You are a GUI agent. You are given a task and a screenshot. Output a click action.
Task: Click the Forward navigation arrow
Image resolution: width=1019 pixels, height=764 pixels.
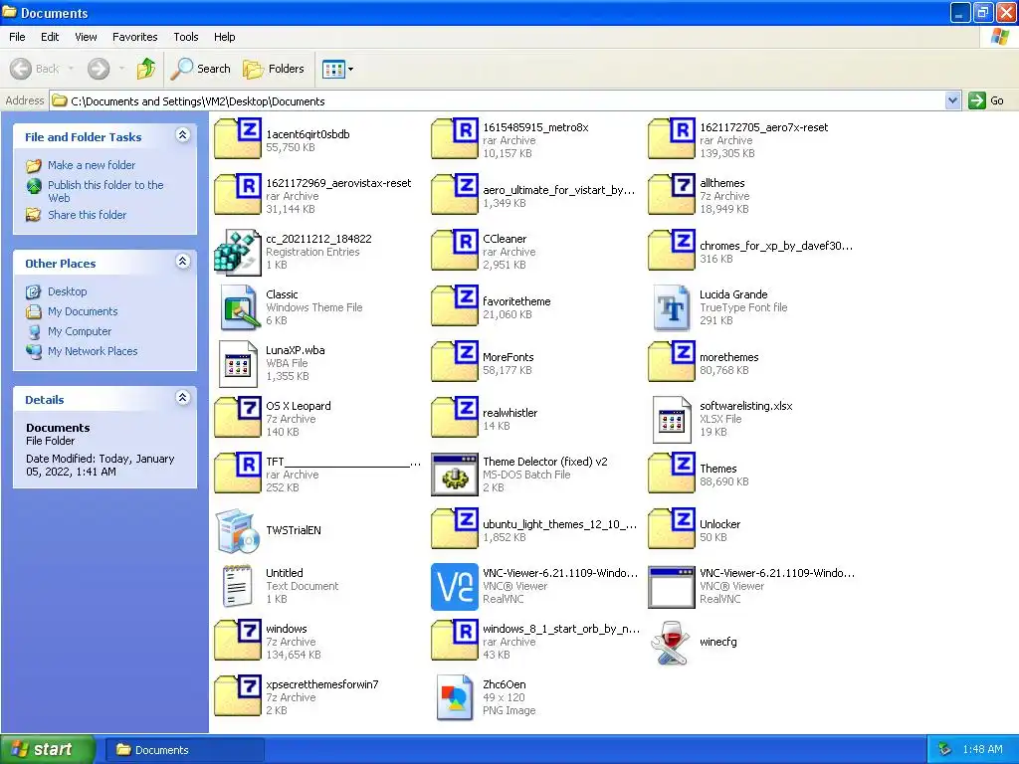point(99,69)
